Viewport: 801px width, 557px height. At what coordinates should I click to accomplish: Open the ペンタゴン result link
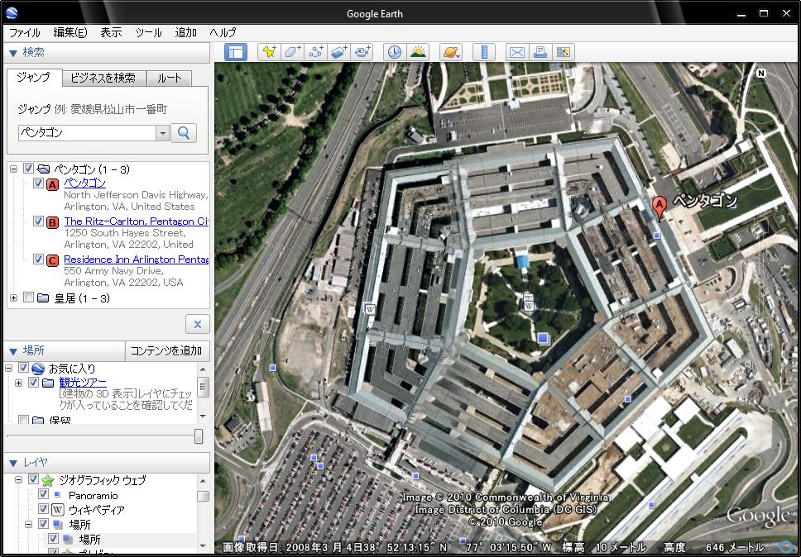pos(84,183)
